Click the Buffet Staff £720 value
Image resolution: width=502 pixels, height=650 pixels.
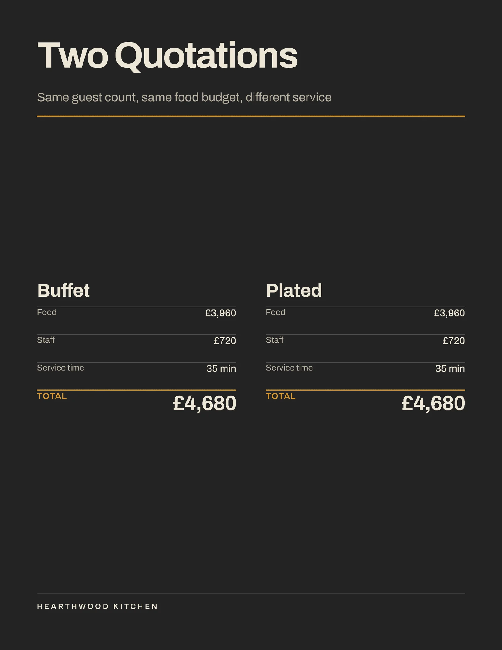(225, 341)
